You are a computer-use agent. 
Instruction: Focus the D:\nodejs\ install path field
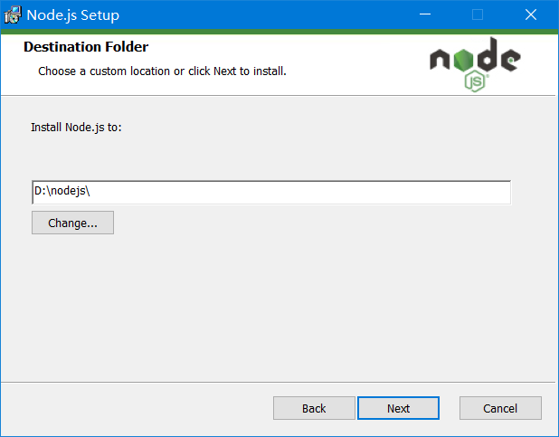pyautogui.click(x=271, y=193)
